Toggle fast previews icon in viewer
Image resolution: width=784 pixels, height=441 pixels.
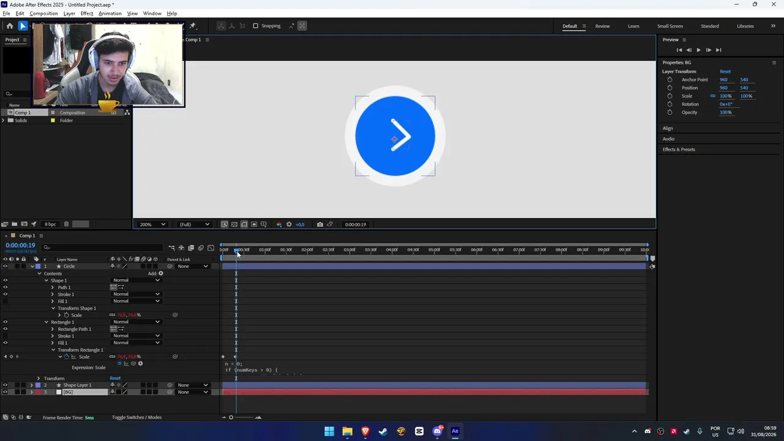pyautogui.click(x=224, y=224)
